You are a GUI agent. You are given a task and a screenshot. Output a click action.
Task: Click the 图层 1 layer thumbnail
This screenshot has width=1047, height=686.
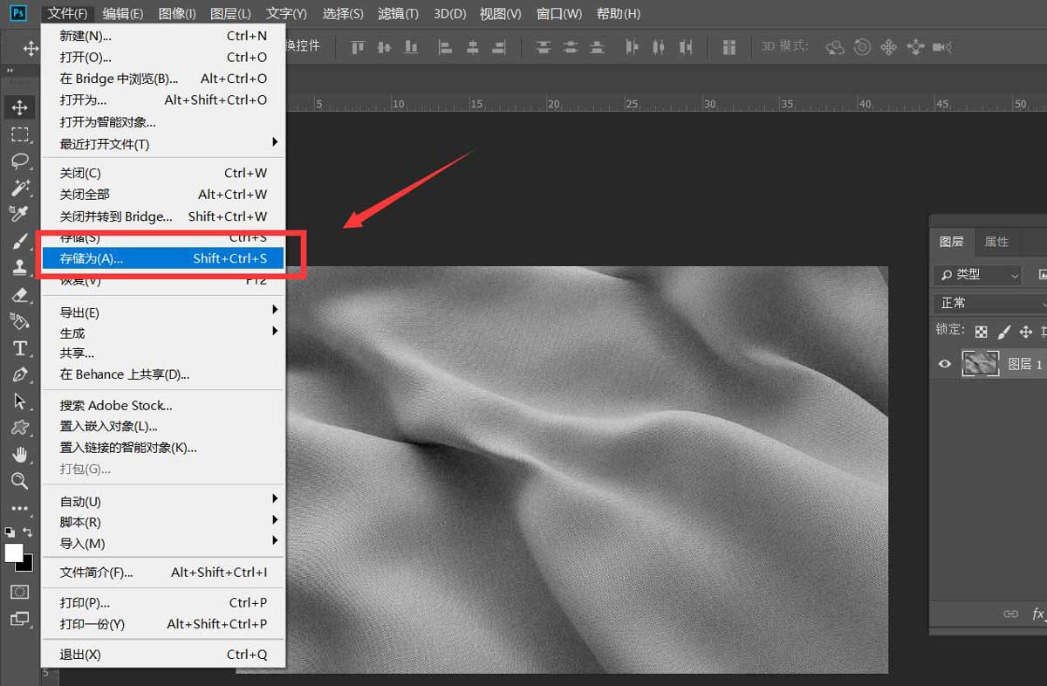coord(981,364)
